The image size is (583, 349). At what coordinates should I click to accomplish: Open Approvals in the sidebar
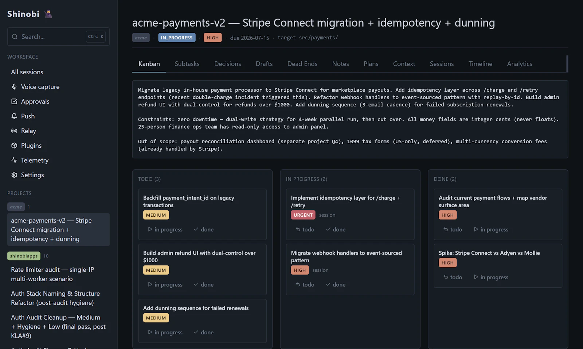coord(58,101)
